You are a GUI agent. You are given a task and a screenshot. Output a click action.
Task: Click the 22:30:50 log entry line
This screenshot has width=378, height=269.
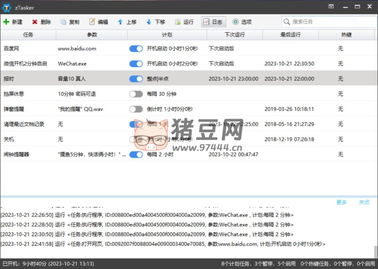pos(147,234)
